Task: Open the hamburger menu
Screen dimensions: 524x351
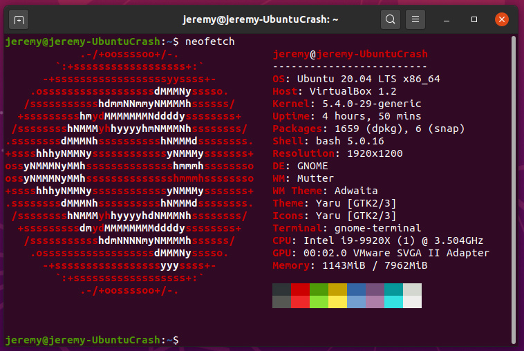Action: [415, 19]
